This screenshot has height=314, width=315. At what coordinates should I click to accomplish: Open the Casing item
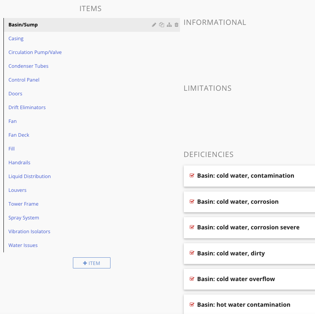(16, 39)
